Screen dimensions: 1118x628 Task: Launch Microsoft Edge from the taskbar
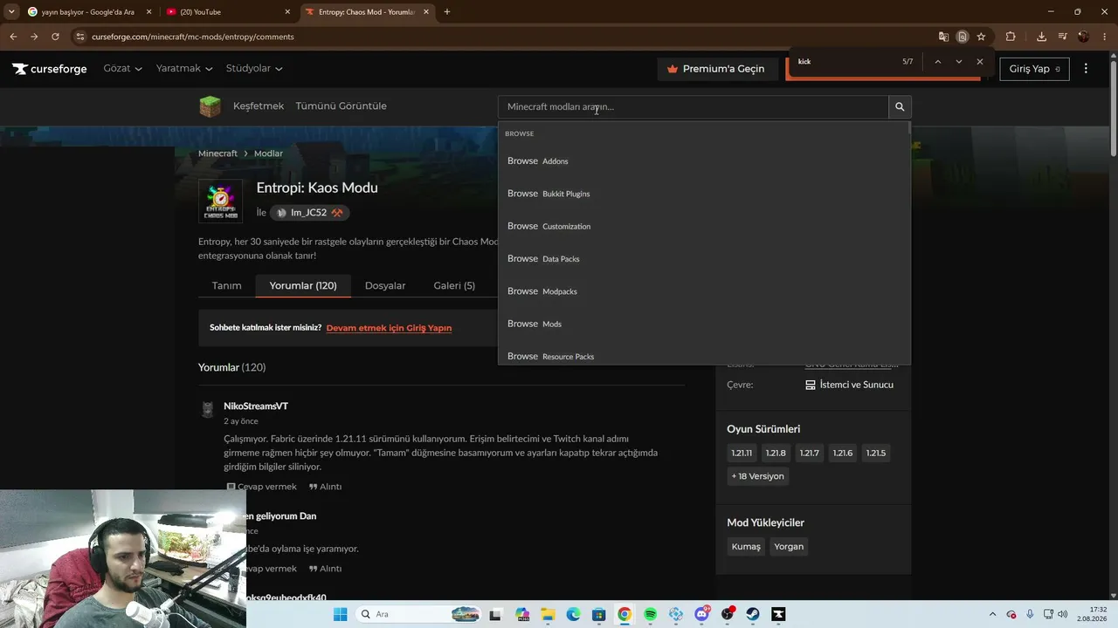(x=573, y=614)
